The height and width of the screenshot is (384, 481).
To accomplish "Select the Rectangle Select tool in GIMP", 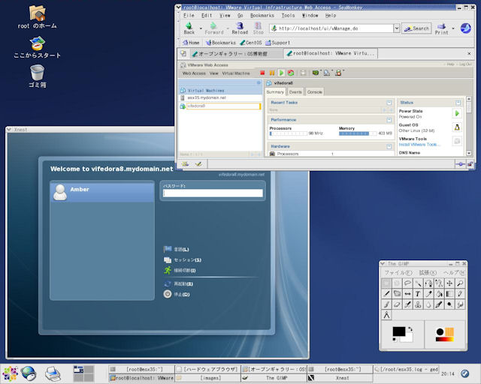I will pos(386,283).
